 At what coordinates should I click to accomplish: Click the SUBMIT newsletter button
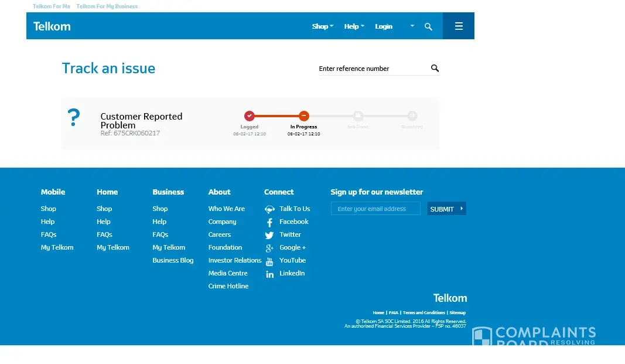pos(446,209)
